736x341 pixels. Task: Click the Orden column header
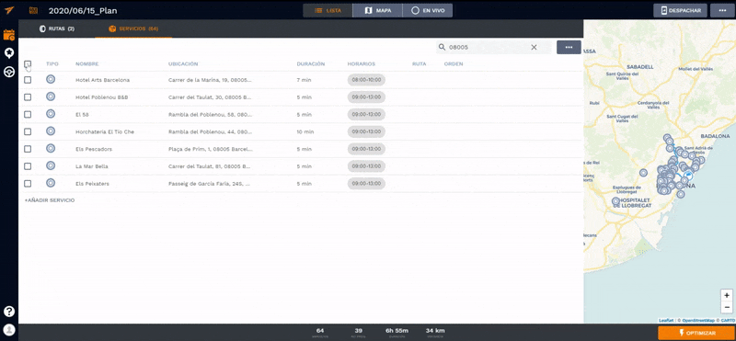point(454,63)
